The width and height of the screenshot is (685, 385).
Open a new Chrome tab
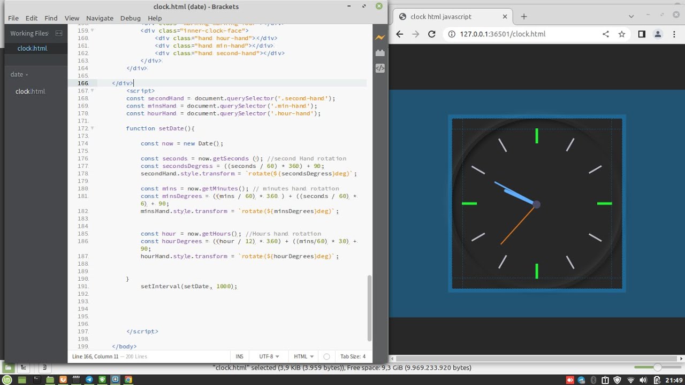tap(524, 17)
